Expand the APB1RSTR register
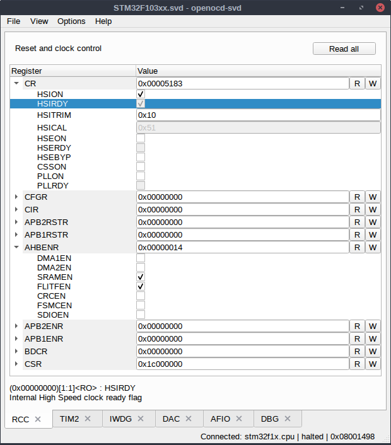Image resolution: width=391 pixels, height=445 pixels. click(16, 234)
